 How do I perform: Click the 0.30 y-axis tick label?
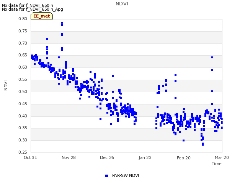pos(23,140)
